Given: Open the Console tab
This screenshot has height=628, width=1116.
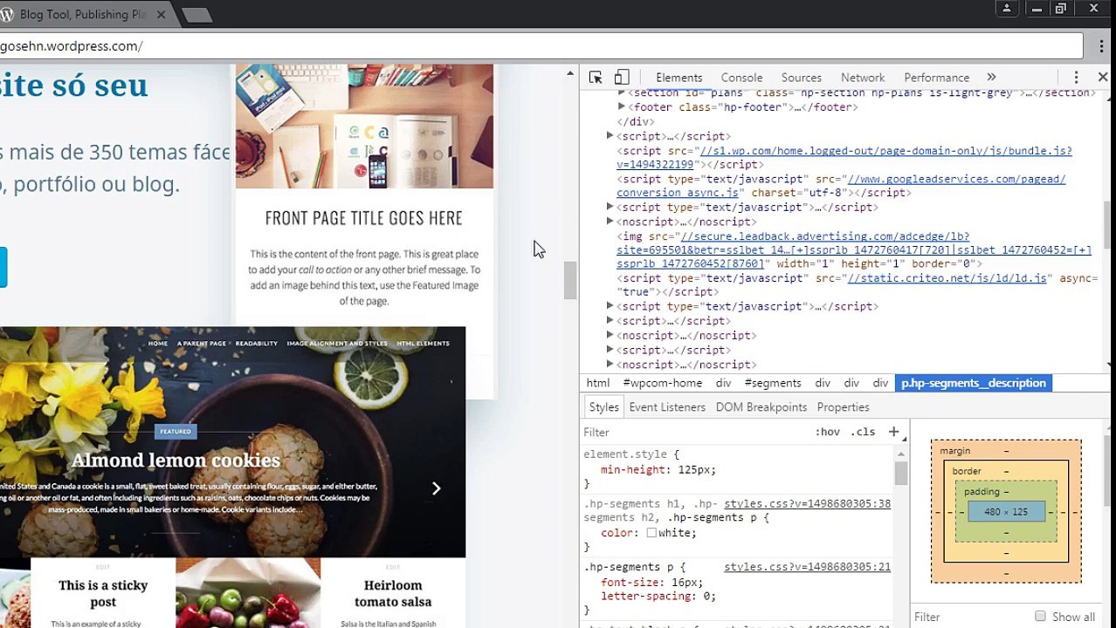Looking at the screenshot, I should pos(741,78).
